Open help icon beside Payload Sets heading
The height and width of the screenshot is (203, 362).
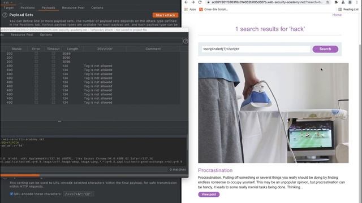[5, 15]
